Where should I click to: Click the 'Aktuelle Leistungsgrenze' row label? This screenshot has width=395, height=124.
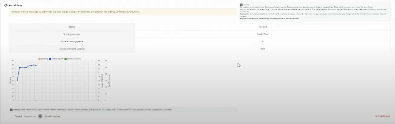point(72,41)
